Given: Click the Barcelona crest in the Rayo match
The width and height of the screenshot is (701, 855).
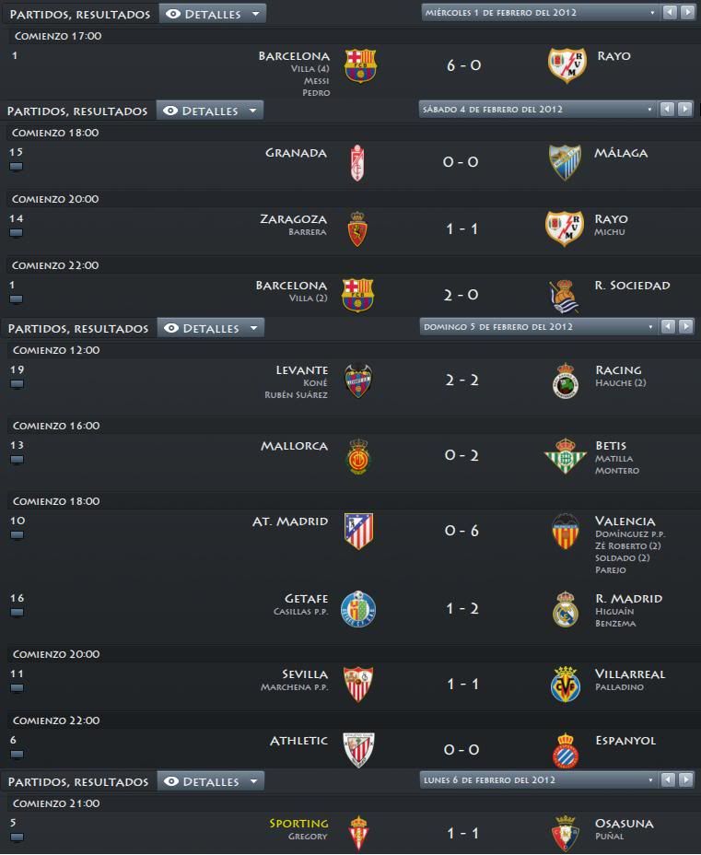Looking at the screenshot, I should coord(360,66).
